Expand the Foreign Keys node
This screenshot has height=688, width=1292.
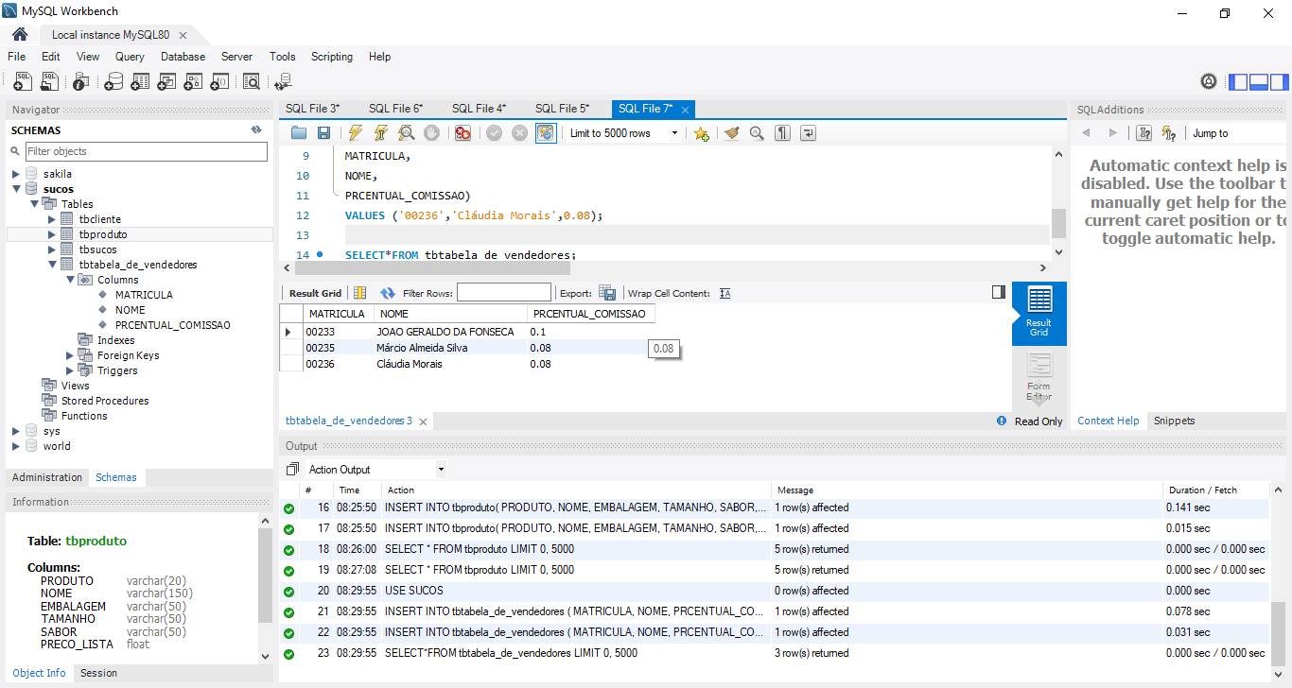(70, 355)
